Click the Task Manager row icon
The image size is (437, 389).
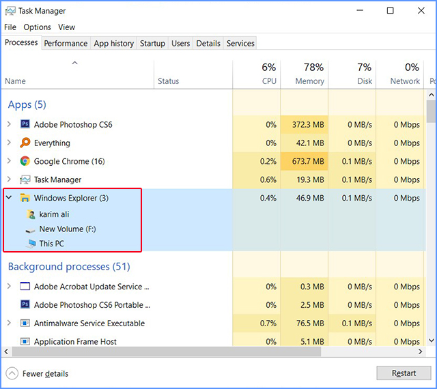coord(25,179)
